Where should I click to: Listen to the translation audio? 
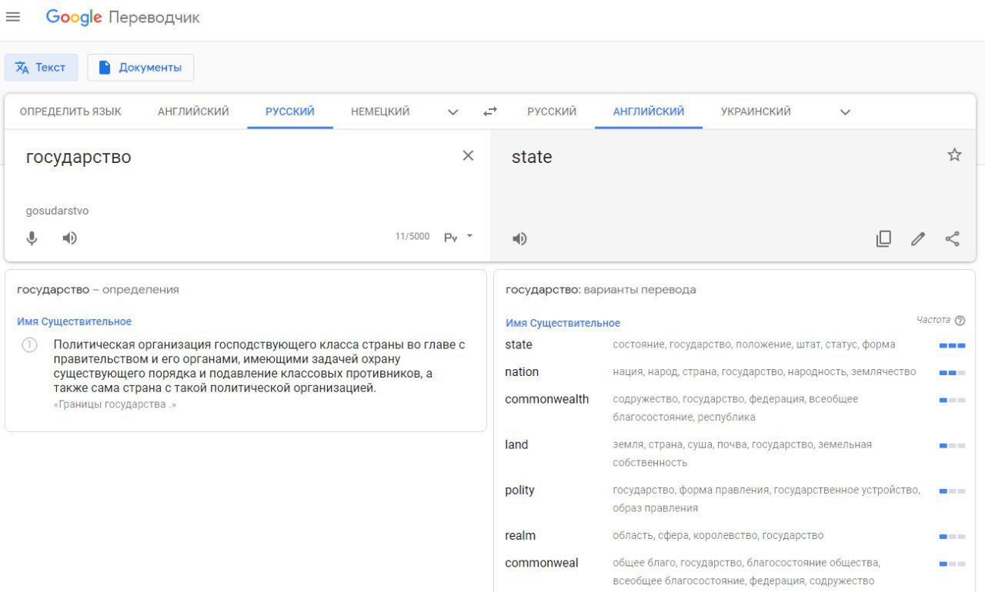pos(520,238)
